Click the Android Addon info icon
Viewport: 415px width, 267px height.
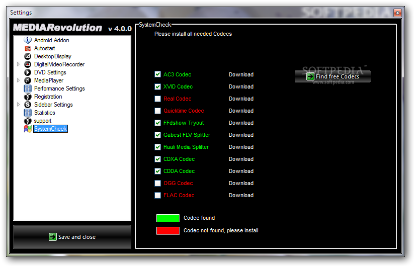click(28, 40)
